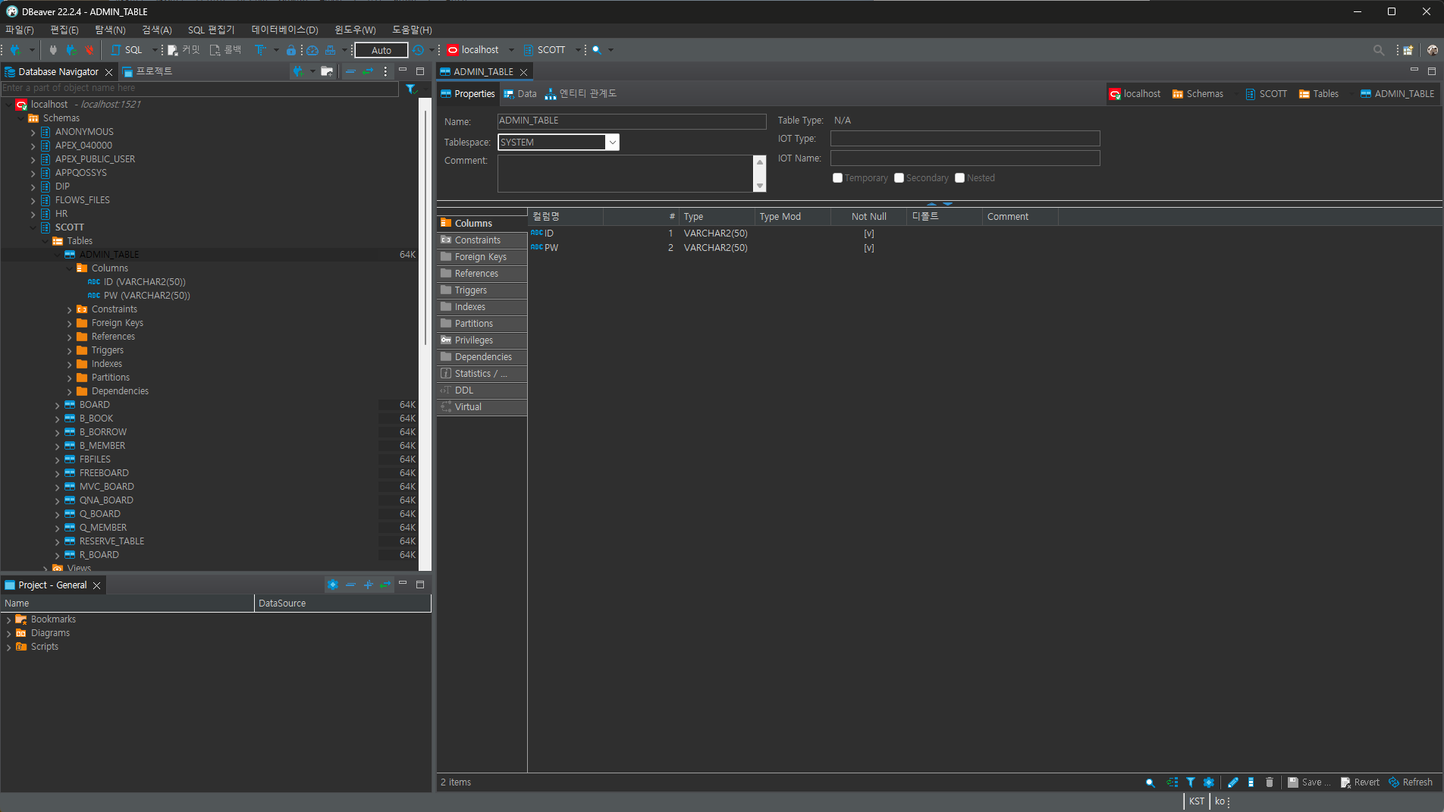1444x812 pixels.
Task: Click the edit pencil icon in footer
Action: coord(1233,782)
